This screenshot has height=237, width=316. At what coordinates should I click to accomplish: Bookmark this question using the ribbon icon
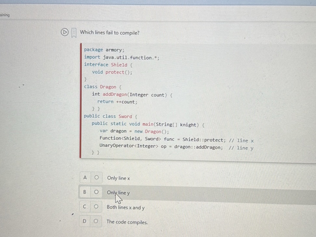(x=73, y=33)
